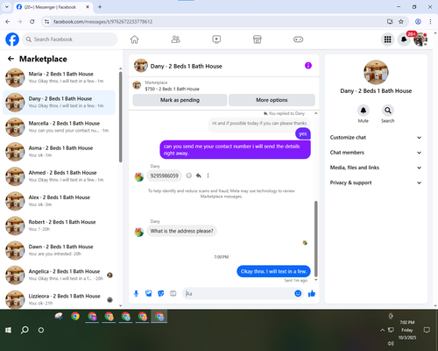Open the site information icon in the address bar
Screen dimensions: 438x351
pos(46,22)
